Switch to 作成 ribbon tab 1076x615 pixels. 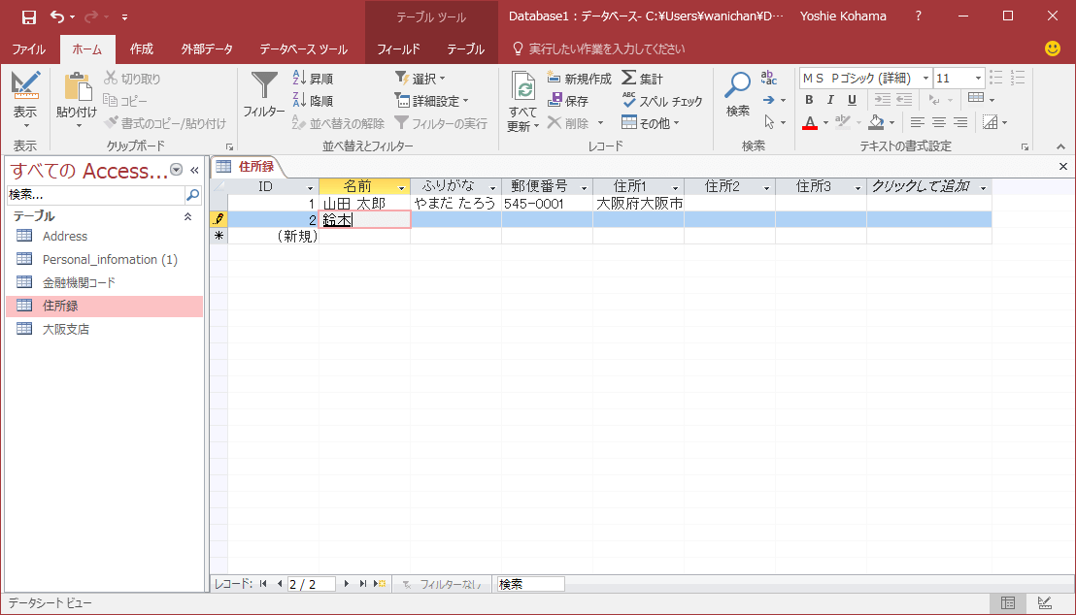142,49
